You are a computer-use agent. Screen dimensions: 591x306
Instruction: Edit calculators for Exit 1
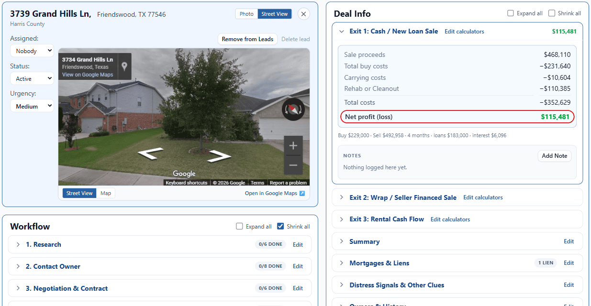tap(464, 32)
